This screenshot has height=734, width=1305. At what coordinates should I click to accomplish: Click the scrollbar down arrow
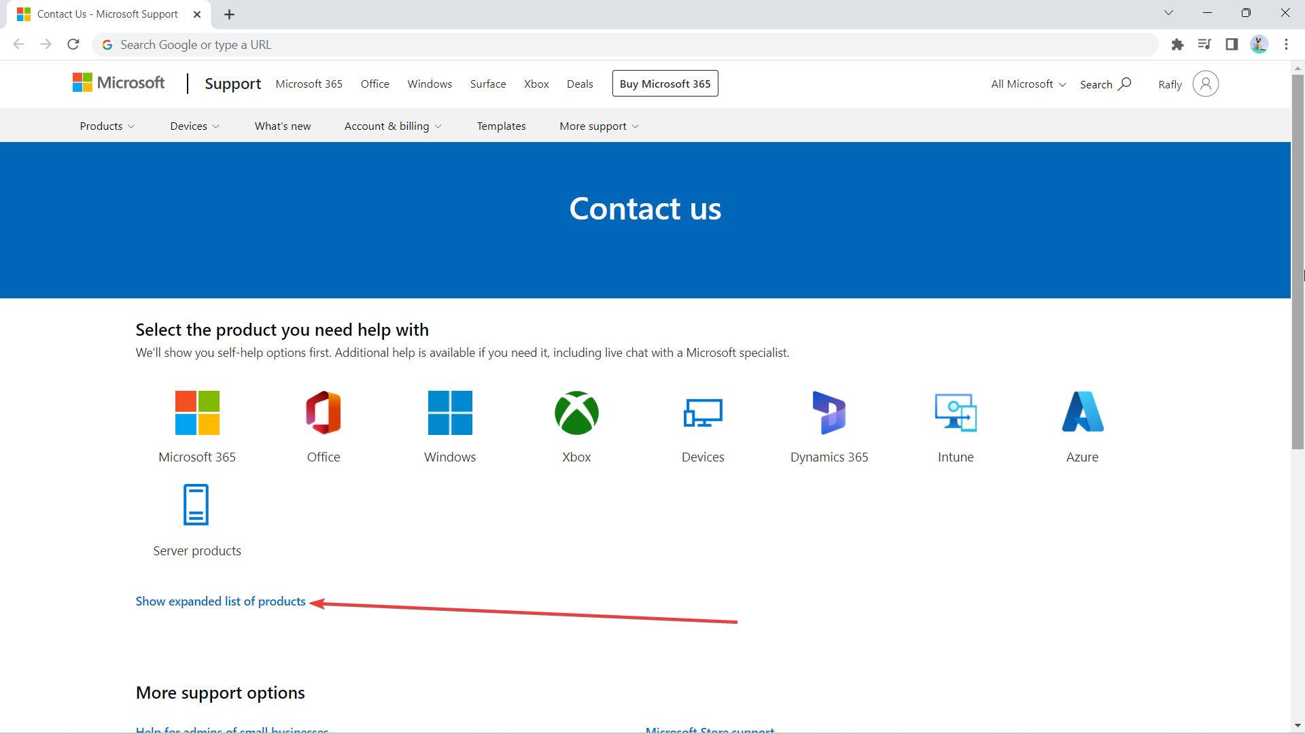[x=1298, y=726]
